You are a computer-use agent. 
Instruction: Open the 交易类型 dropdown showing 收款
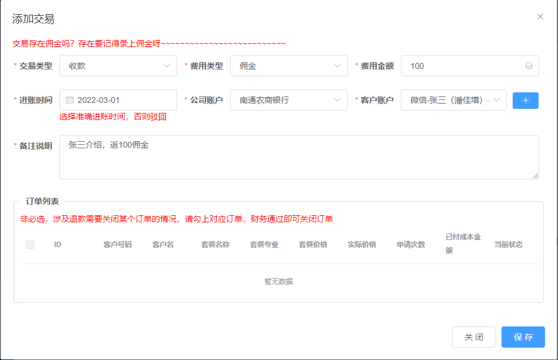point(112,66)
